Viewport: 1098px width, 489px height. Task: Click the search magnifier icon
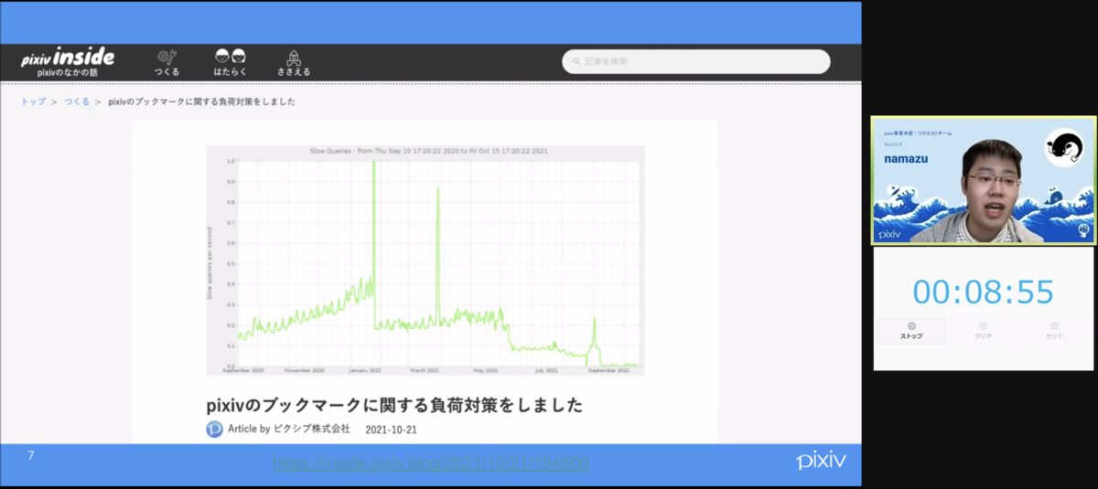[576, 61]
